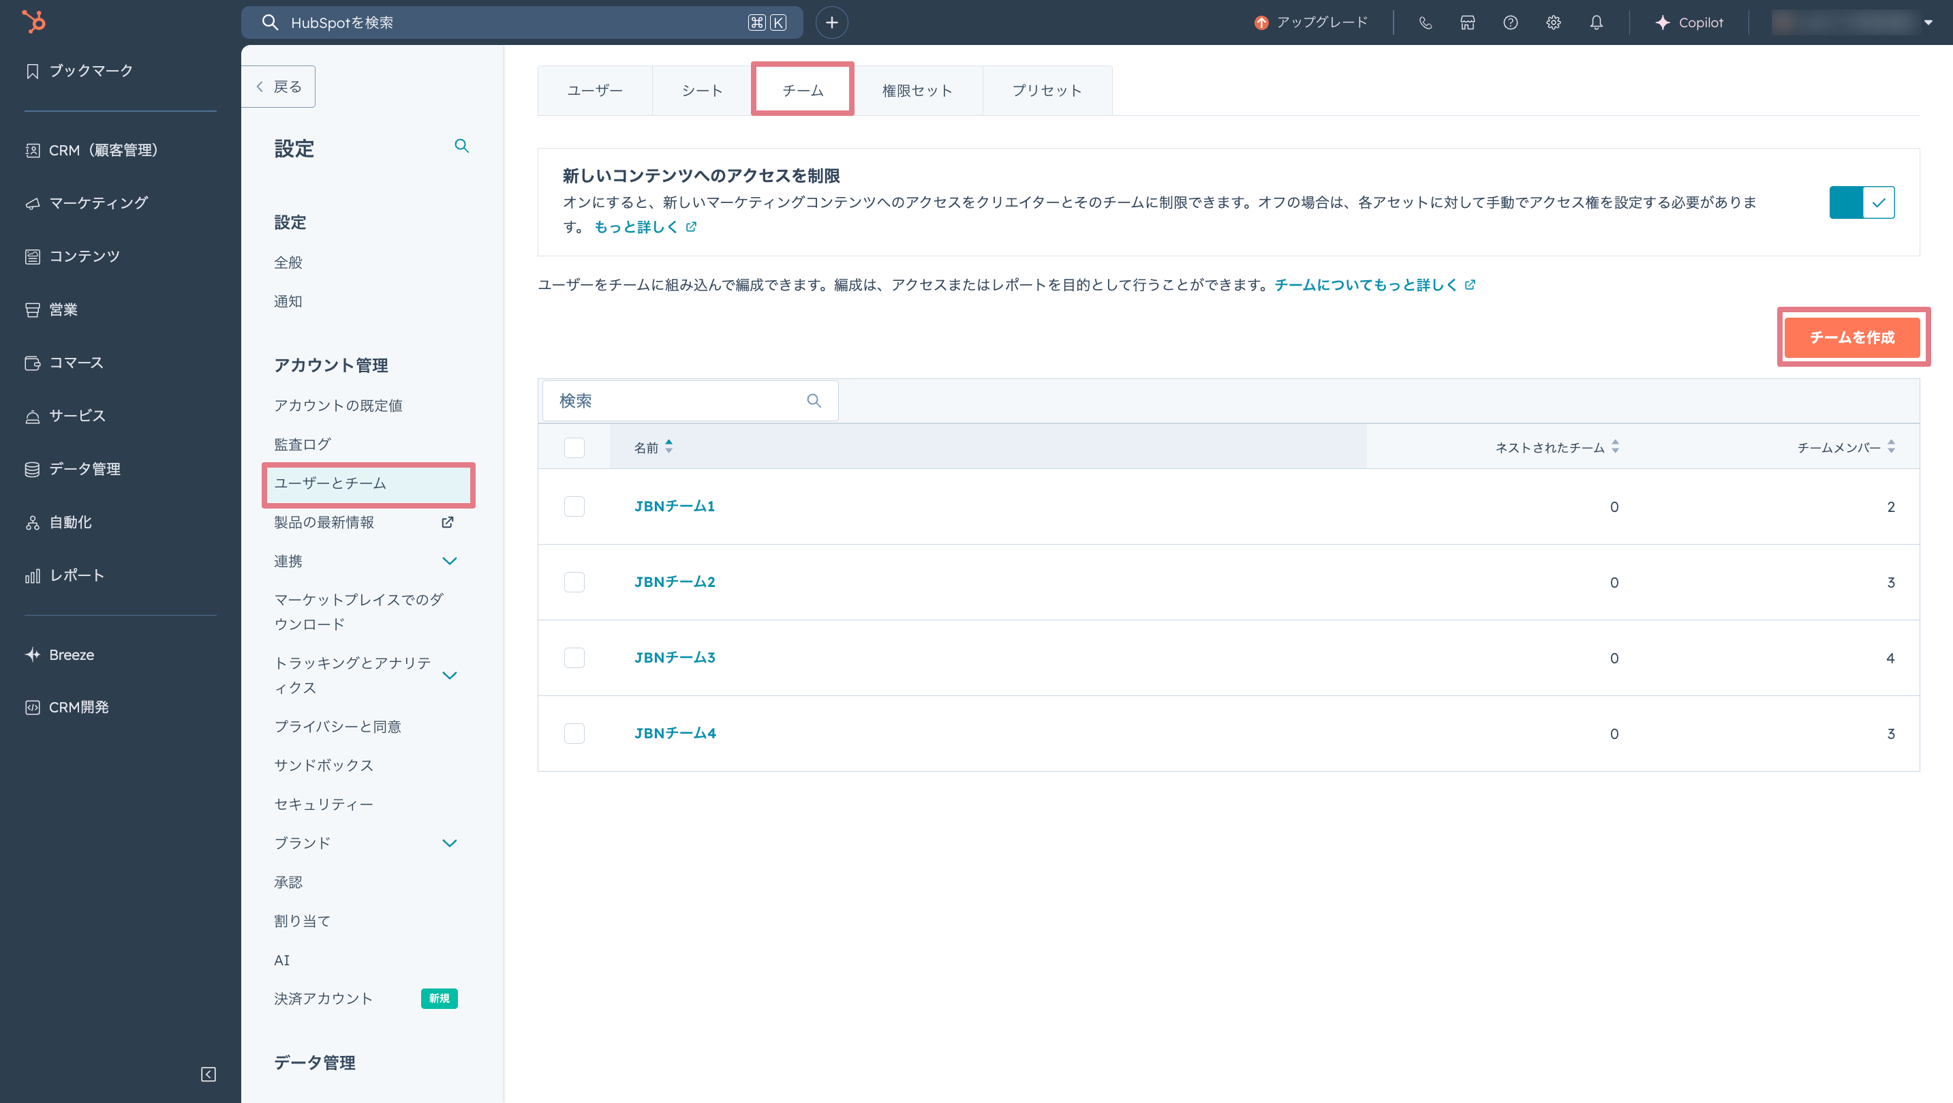
Task: Focus the team 検索 input field
Action: [690, 401]
